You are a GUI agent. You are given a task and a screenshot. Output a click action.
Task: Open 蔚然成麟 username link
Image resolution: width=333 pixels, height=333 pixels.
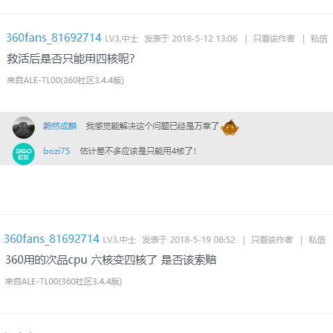[x=60, y=126]
